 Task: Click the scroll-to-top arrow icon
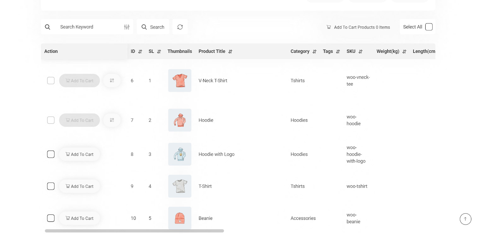[x=465, y=219]
